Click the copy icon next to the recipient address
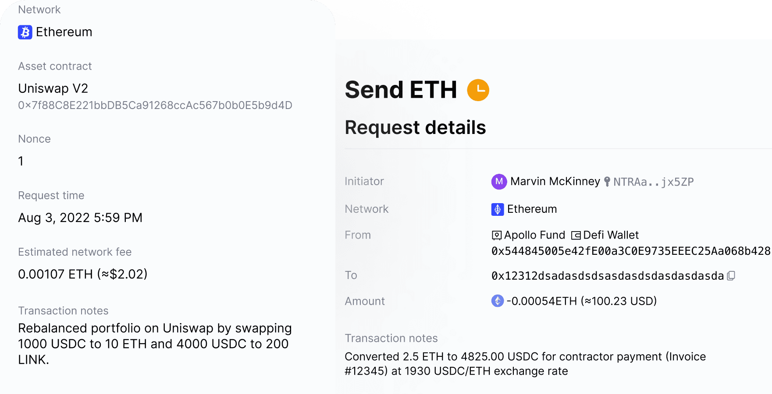The image size is (772, 394). tap(731, 276)
